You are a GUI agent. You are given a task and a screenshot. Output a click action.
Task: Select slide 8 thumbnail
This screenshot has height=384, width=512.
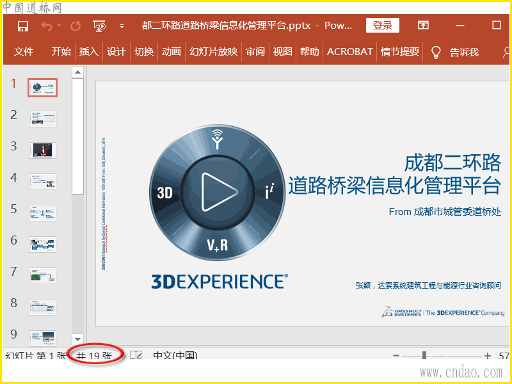pyautogui.click(x=43, y=307)
